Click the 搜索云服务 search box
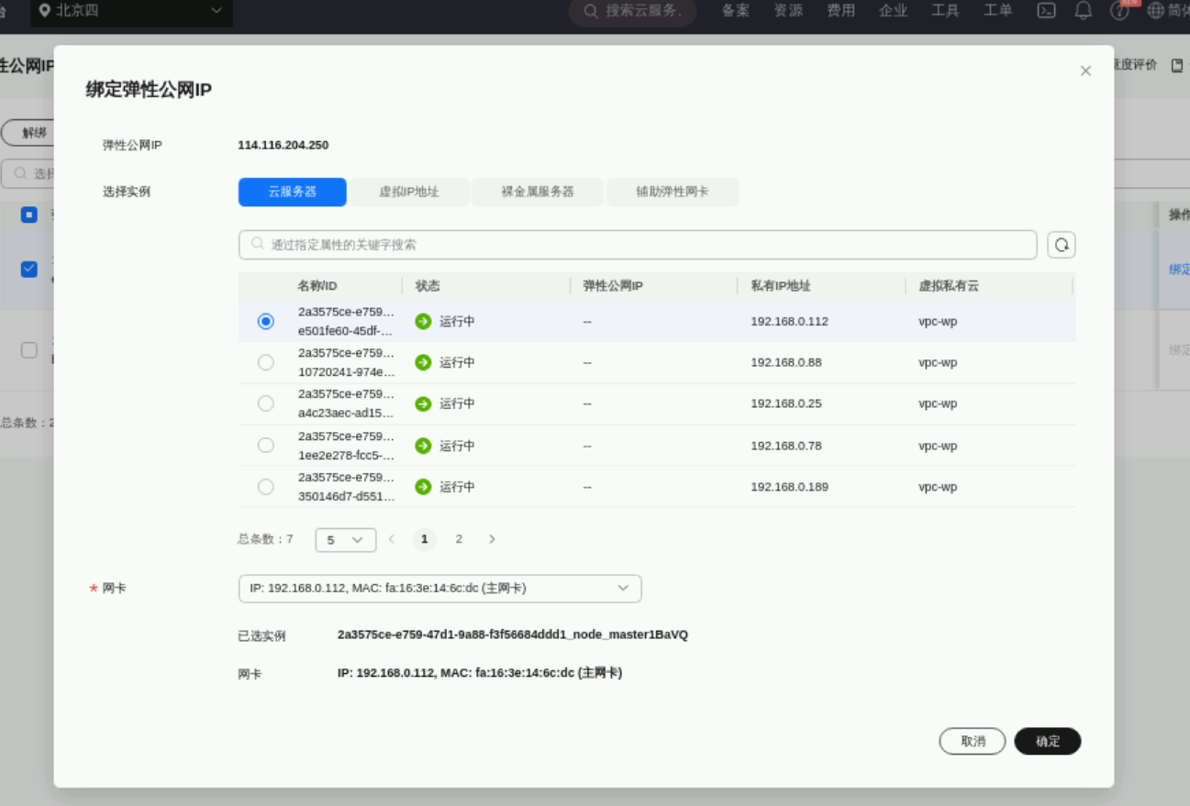 633,11
